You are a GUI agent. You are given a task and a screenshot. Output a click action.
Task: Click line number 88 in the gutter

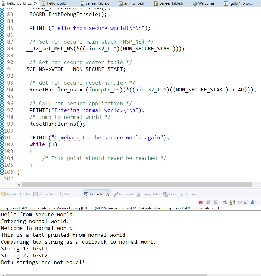click(x=10, y=49)
